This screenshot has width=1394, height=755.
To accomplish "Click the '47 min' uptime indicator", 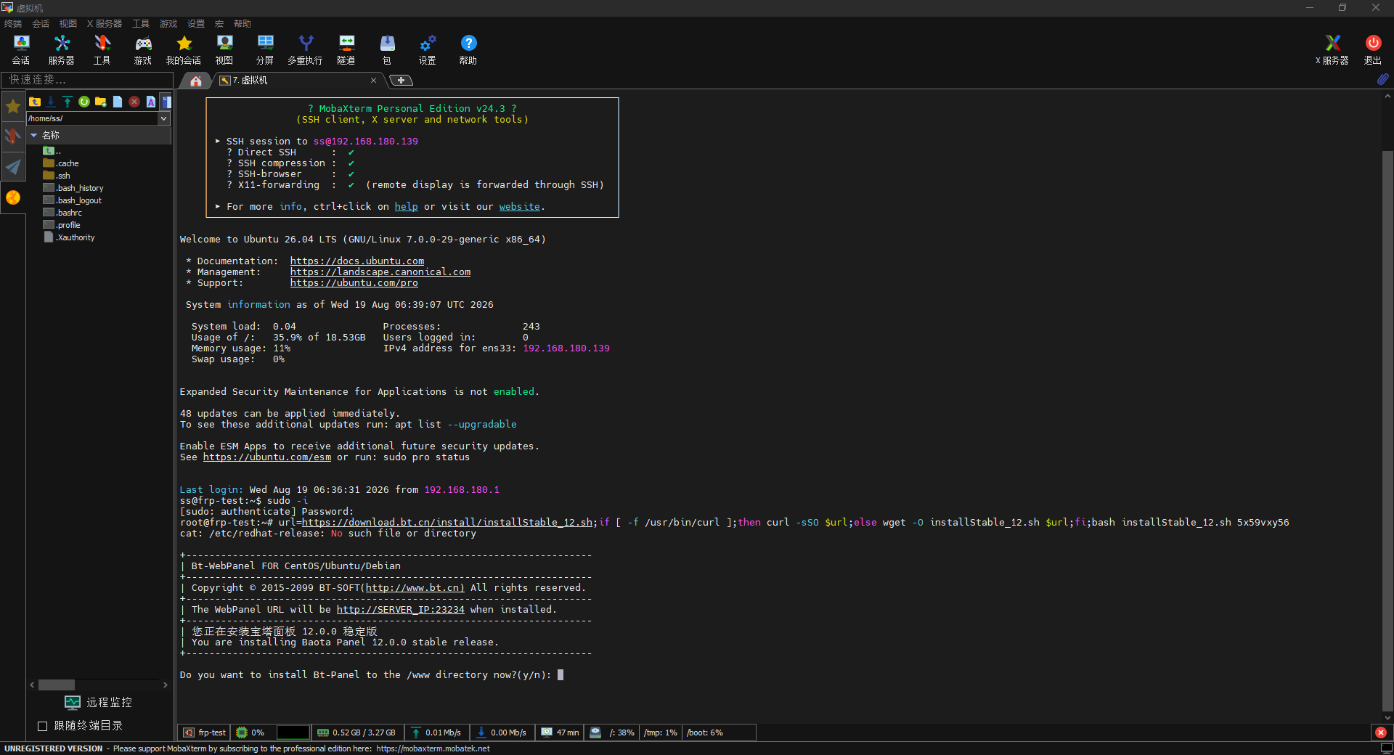I will pyautogui.click(x=560, y=732).
